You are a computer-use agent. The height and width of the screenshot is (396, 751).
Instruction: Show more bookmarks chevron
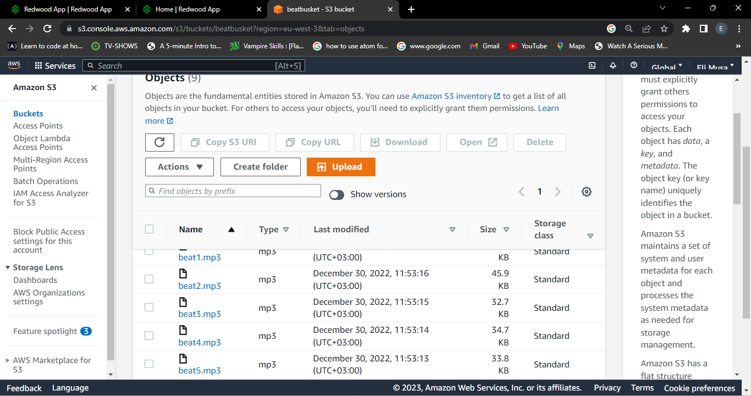pyautogui.click(x=738, y=46)
